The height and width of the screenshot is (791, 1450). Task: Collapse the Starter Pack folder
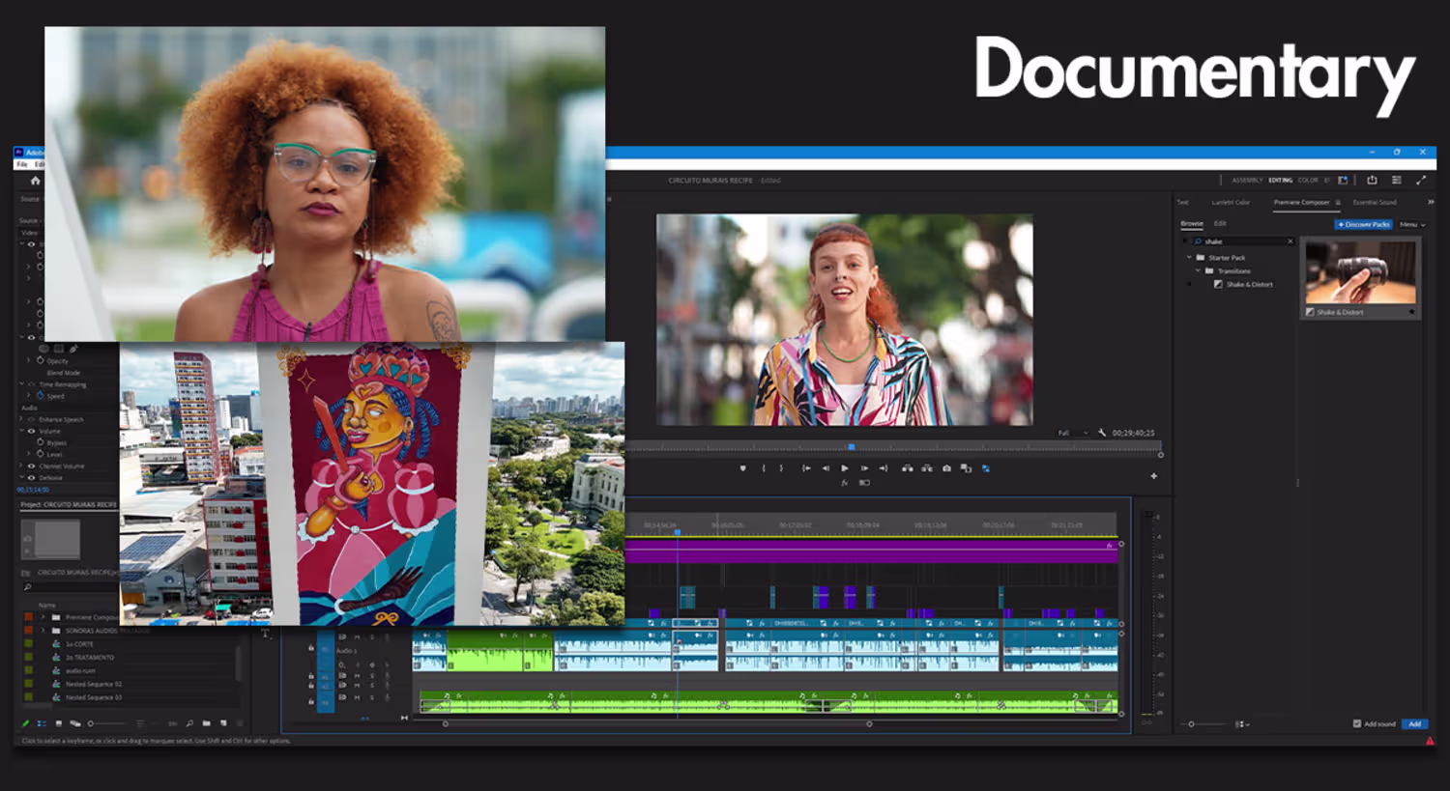click(1189, 258)
